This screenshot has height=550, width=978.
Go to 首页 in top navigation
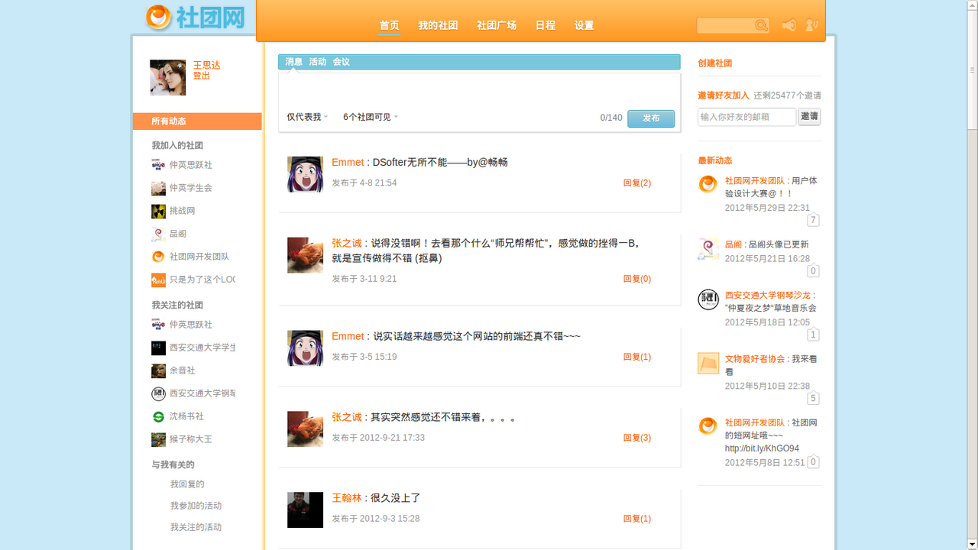[x=389, y=25]
